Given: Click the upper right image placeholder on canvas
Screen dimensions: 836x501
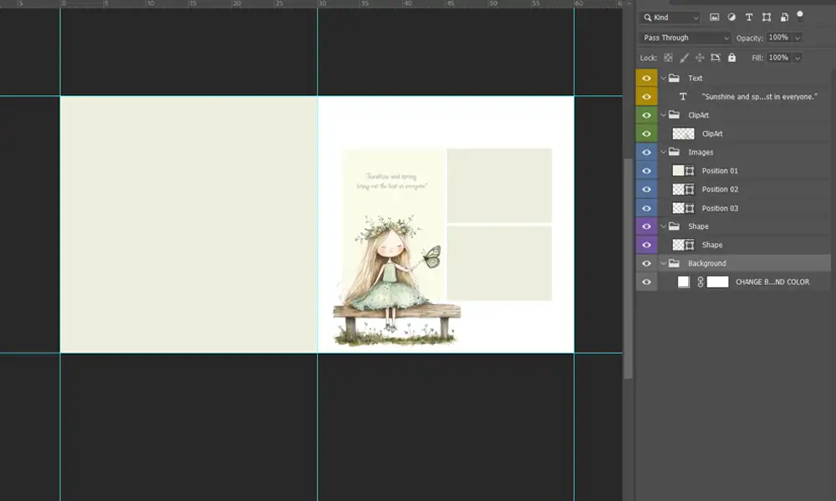Looking at the screenshot, I should (x=499, y=185).
